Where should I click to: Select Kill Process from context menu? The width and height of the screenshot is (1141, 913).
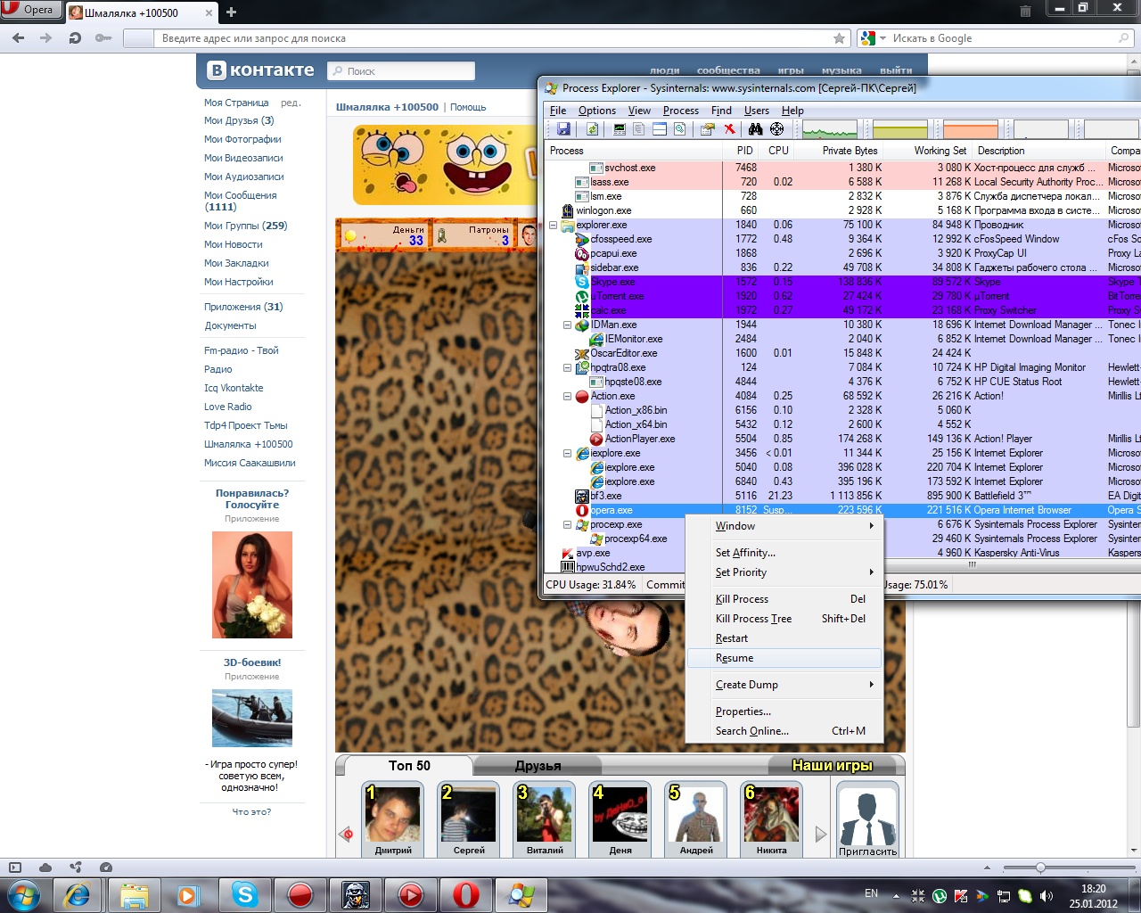click(742, 599)
